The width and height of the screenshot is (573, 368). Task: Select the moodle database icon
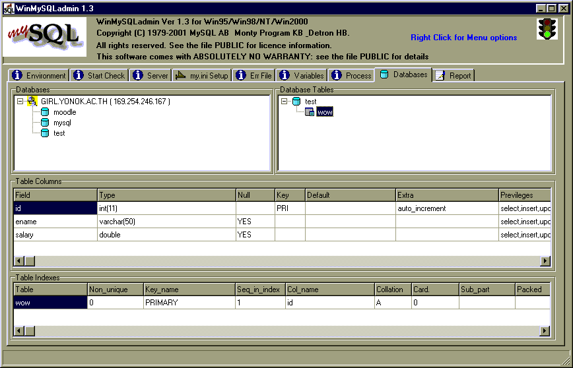coord(44,112)
